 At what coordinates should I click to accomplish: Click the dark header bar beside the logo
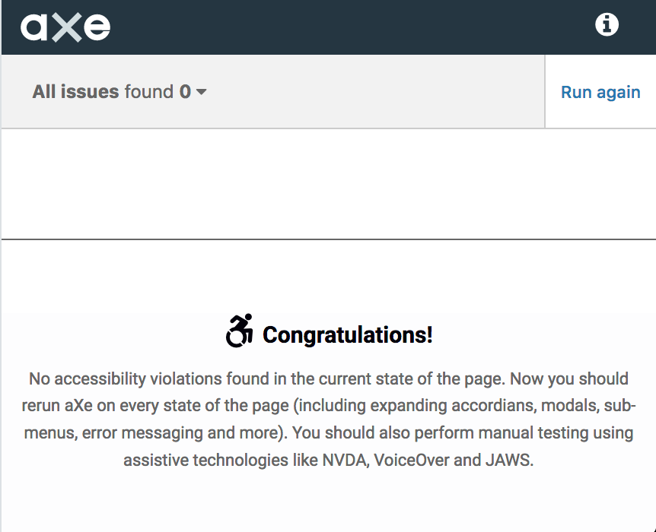(352, 27)
